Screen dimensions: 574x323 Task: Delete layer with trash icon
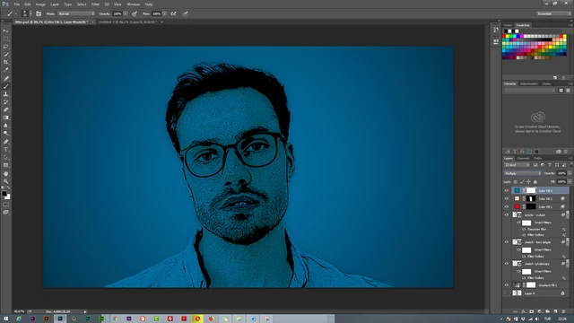pyautogui.click(x=564, y=311)
